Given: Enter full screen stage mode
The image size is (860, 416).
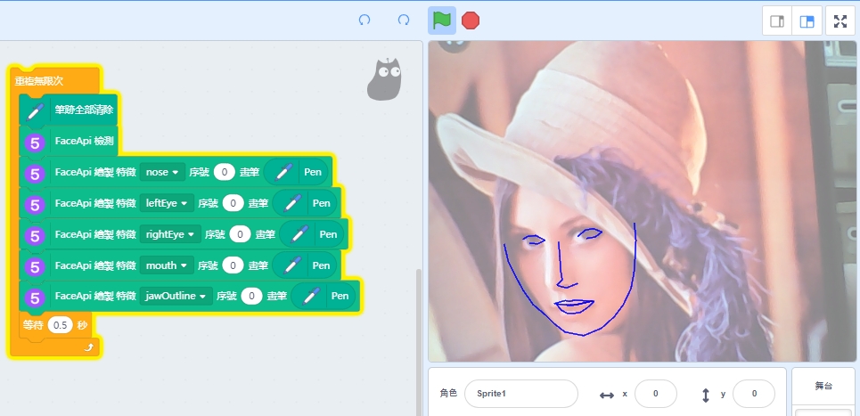Looking at the screenshot, I should (840, 21).
